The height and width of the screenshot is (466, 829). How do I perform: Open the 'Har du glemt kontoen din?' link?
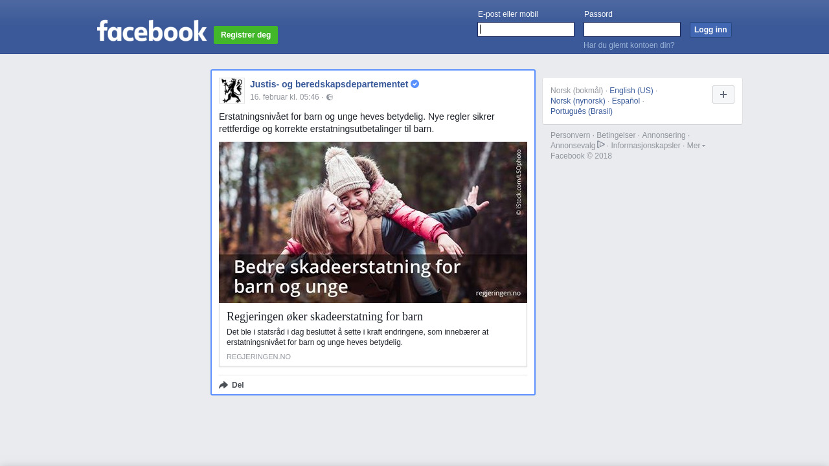(629, 45)
